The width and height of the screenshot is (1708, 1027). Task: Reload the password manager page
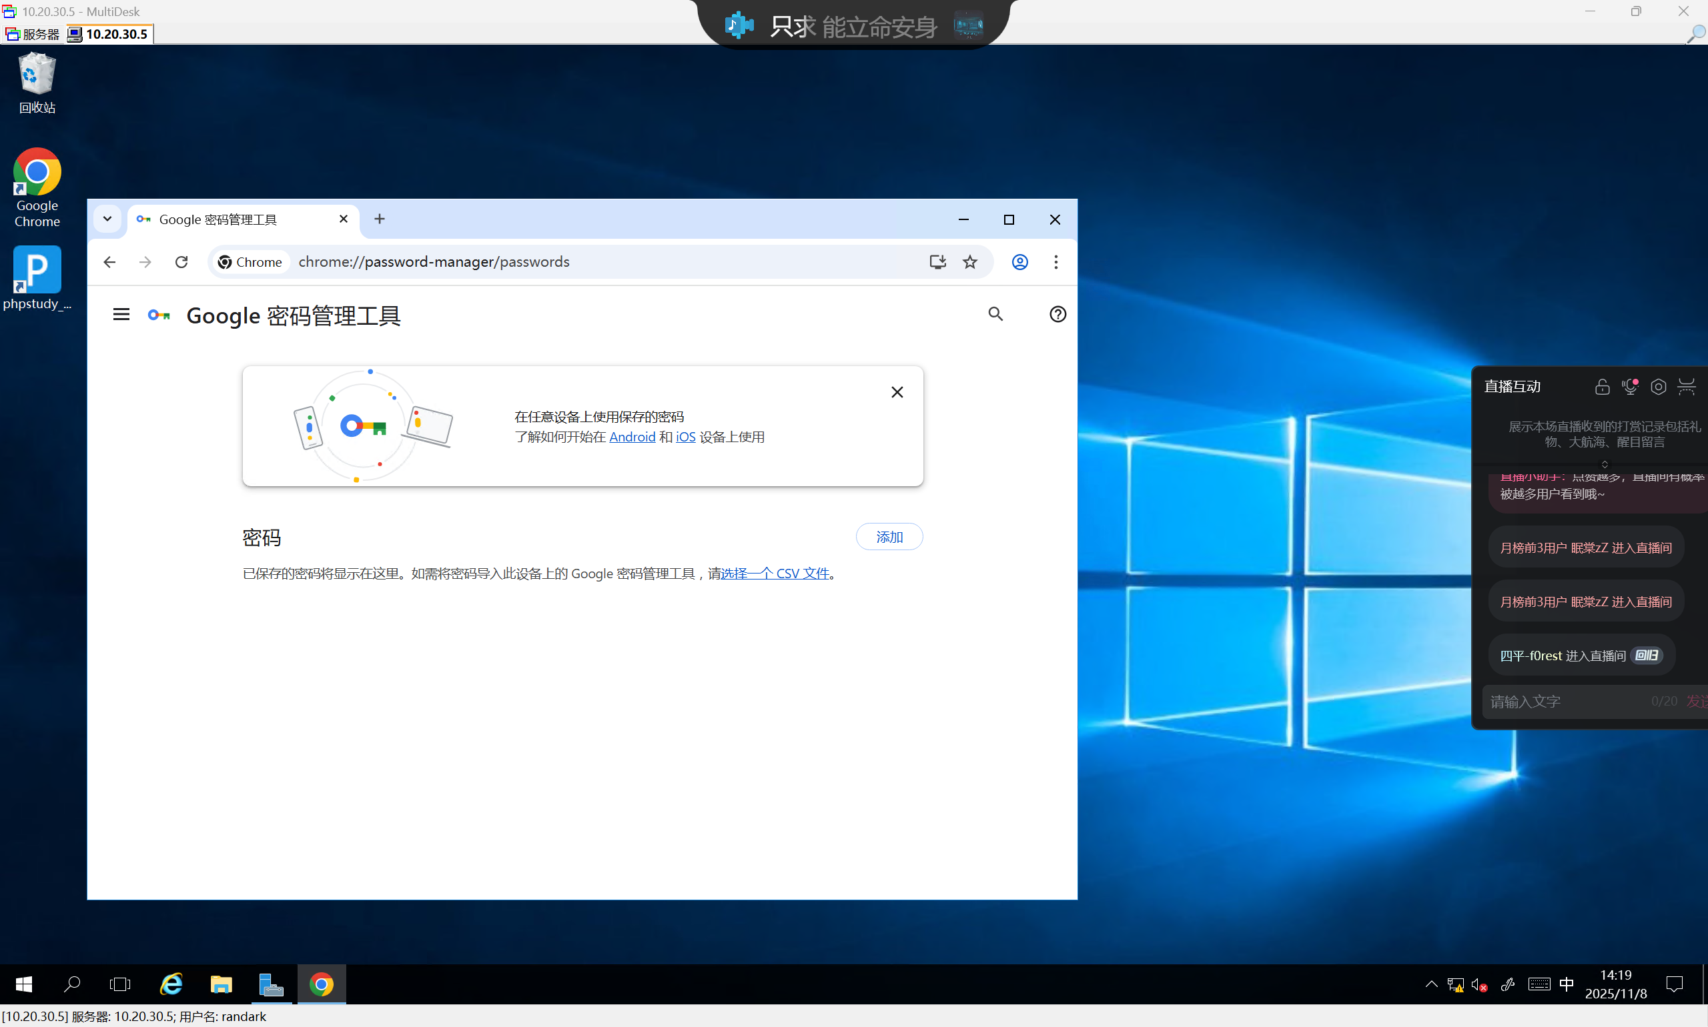click(x=181, y=262)
